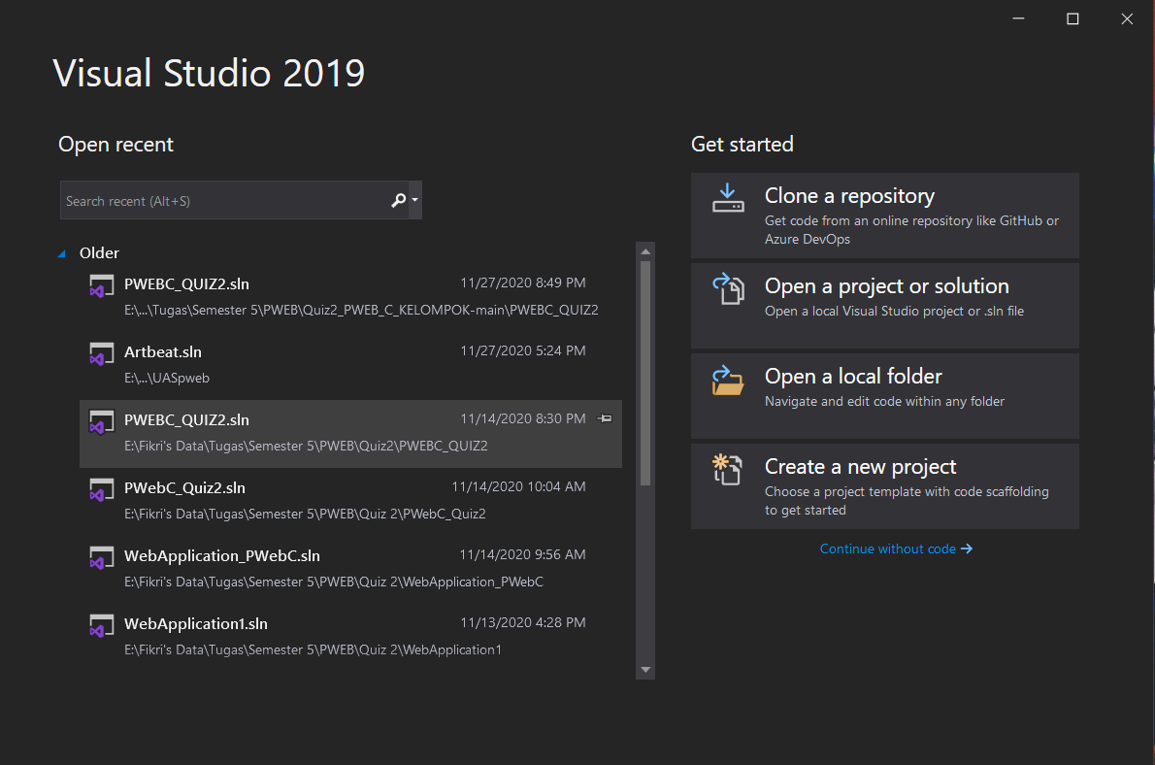Viewport: 1155px width, 765px height.
Task: Click solution icon next to WebApplication1.sln
Action: (x=101, y=626)
